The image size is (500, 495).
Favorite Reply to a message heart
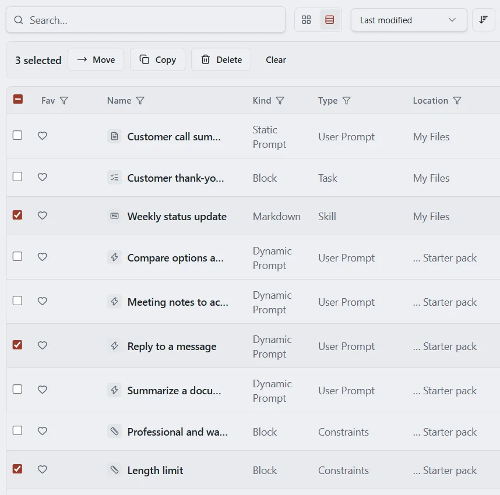43,345
